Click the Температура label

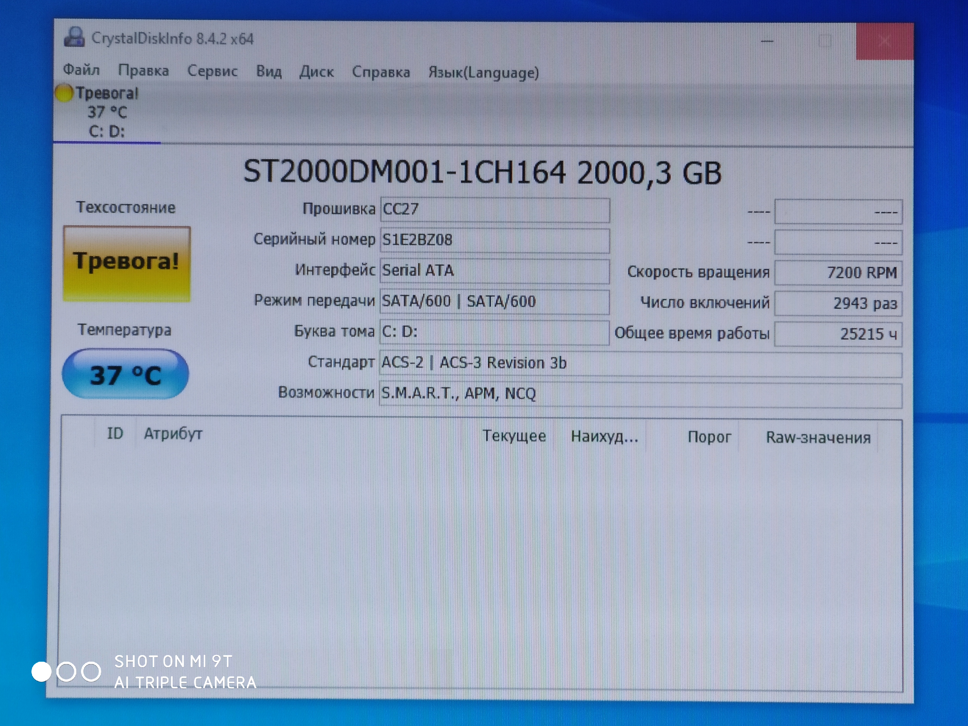(x=125, y=330)
